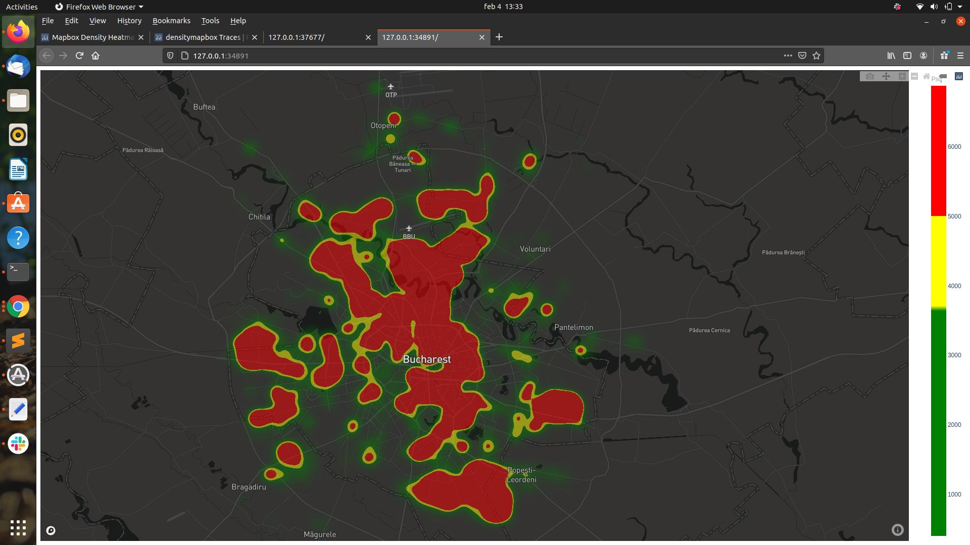Open a new tab

click(499, 37)
